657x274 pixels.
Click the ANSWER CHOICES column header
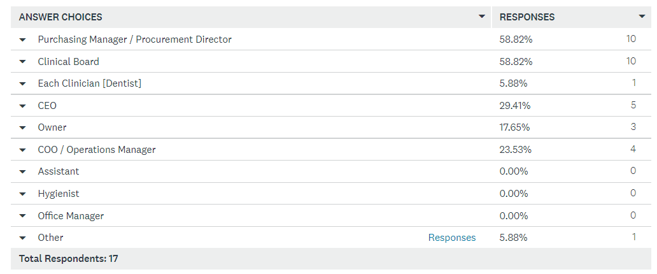[60, 17]
